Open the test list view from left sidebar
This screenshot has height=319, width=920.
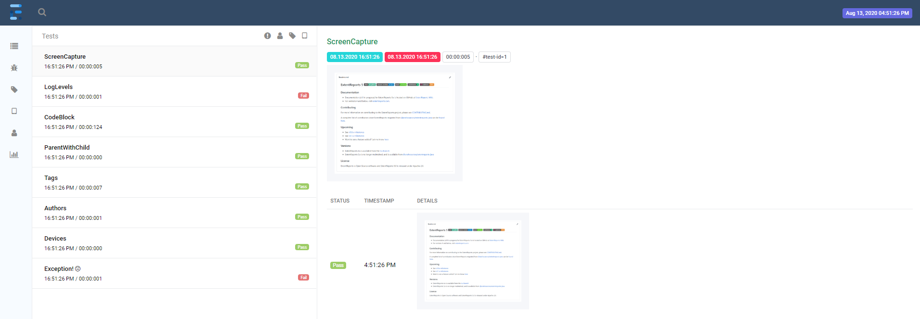coord(14,46)
